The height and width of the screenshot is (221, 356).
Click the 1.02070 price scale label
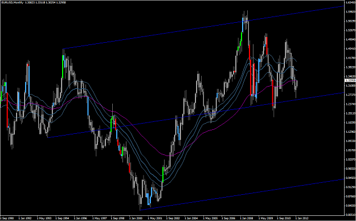[x=350, y=159]
